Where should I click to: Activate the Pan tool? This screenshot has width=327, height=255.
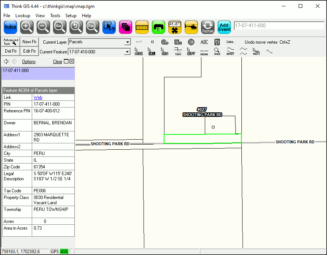(92, 27)
